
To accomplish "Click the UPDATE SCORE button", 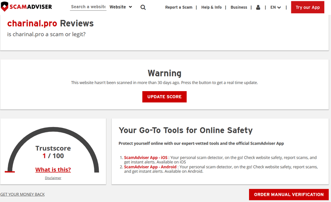I will tap(164, 97).
